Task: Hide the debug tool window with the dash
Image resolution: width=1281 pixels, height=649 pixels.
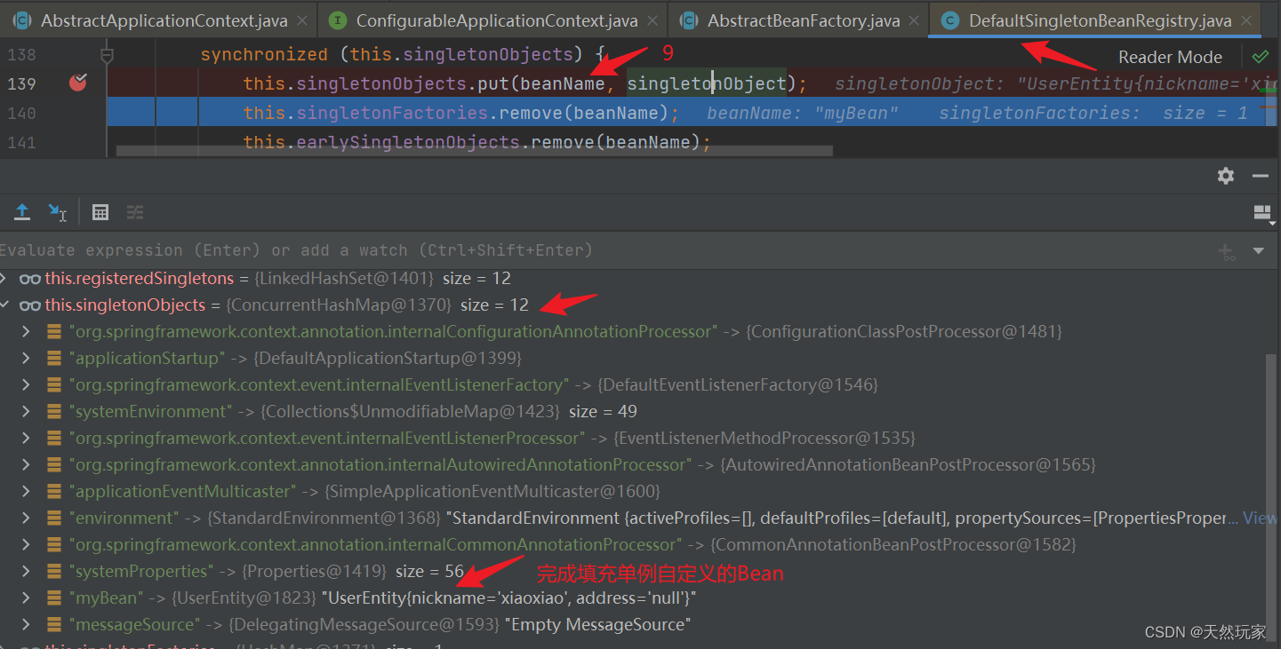Action: pos(1260,176)
